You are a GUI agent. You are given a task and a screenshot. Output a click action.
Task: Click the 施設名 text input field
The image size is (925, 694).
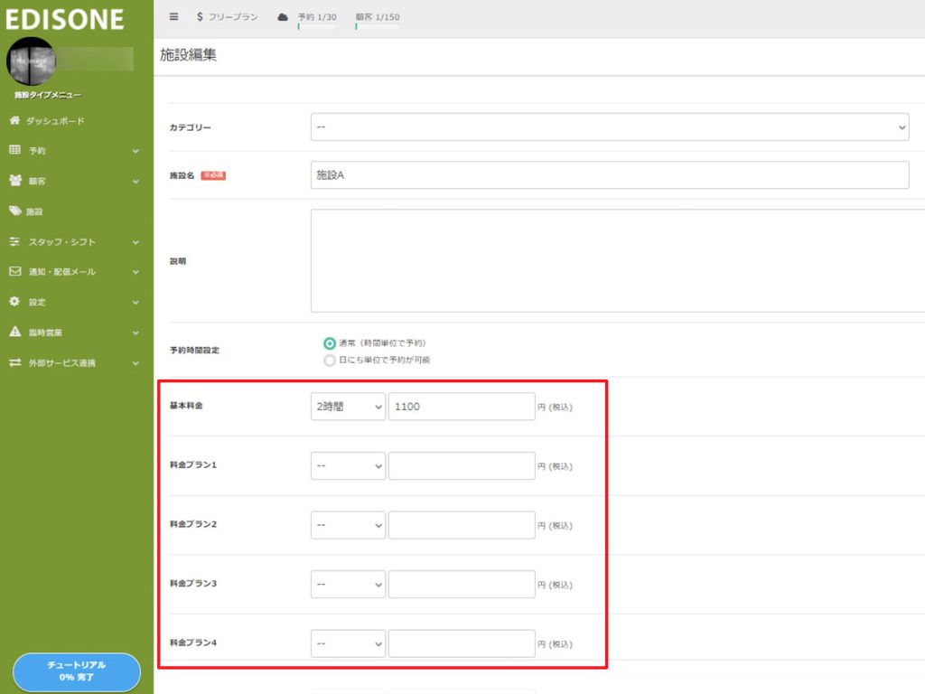(x=610, y=175)
